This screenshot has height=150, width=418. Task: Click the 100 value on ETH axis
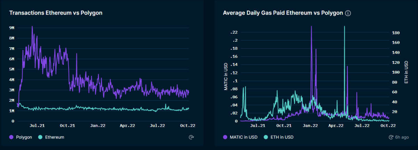pos(396,72)
